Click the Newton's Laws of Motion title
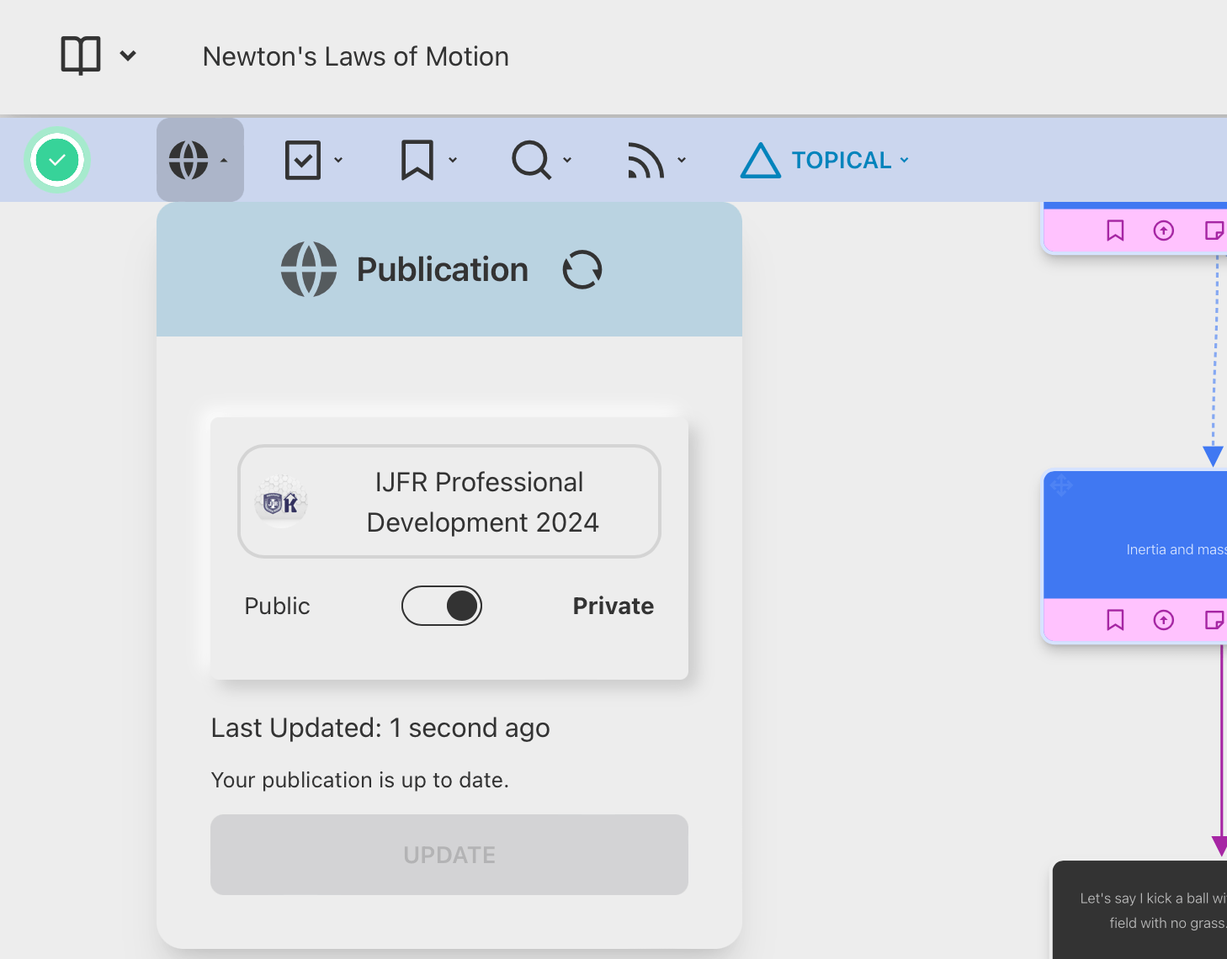1227x959 pixels. [355, 56]
